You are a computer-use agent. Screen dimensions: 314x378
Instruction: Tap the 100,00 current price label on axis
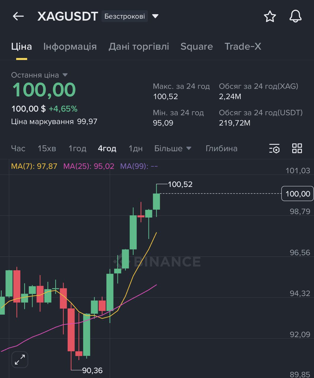[297, 194]
